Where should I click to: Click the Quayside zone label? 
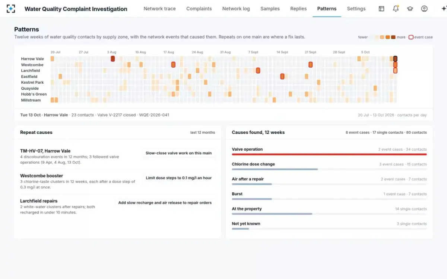click(x=30, y=89)
